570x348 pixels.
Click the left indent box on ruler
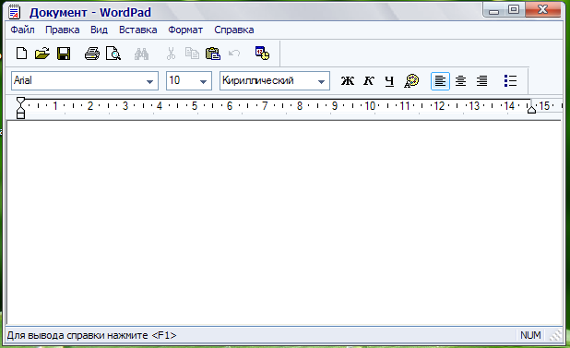click(20, 115)
